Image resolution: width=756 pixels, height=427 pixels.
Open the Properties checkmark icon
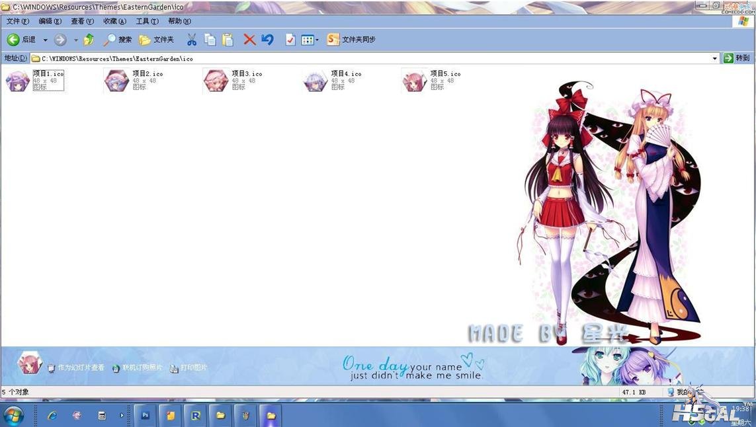click(290, 40)
